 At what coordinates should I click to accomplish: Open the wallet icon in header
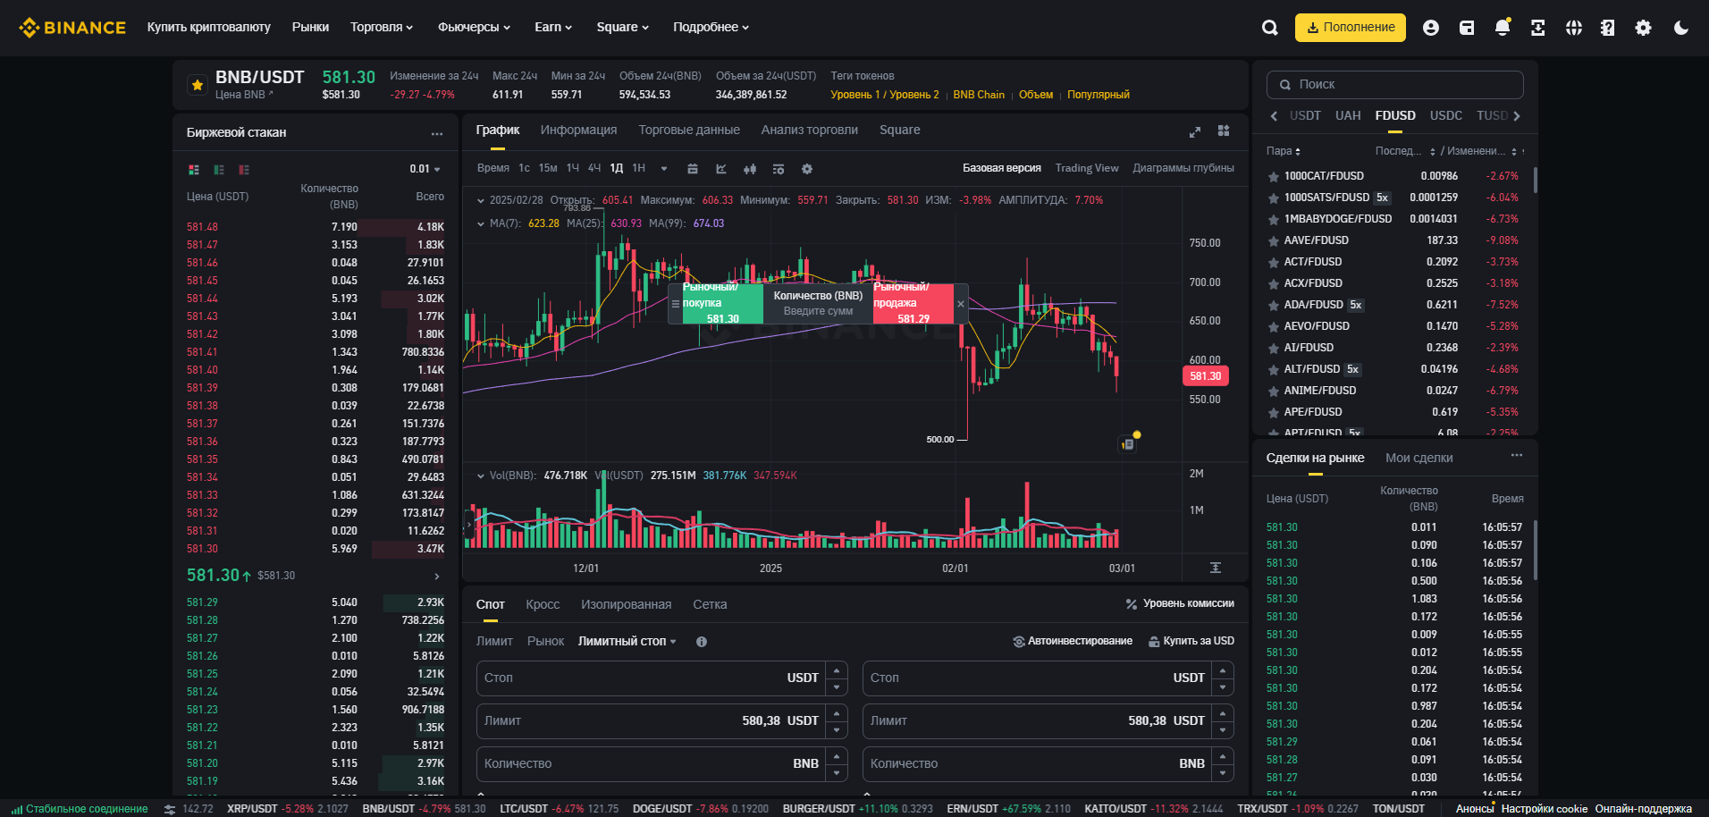click(1467, 28)
